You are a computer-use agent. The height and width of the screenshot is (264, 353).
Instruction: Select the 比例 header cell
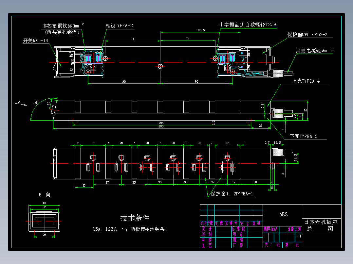[x=298, y=229]
